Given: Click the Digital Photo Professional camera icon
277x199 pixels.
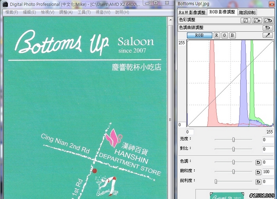Looking at the screenshot, I should tap(5, 4).
